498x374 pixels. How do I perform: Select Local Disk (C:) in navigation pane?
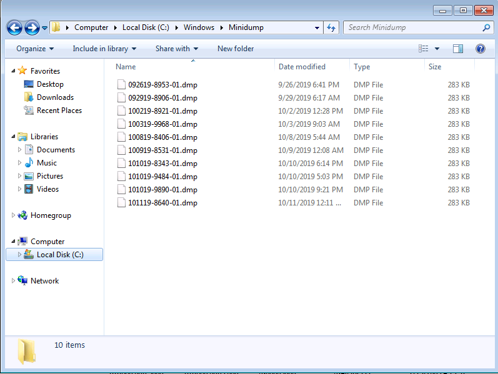tap(54, 255)
